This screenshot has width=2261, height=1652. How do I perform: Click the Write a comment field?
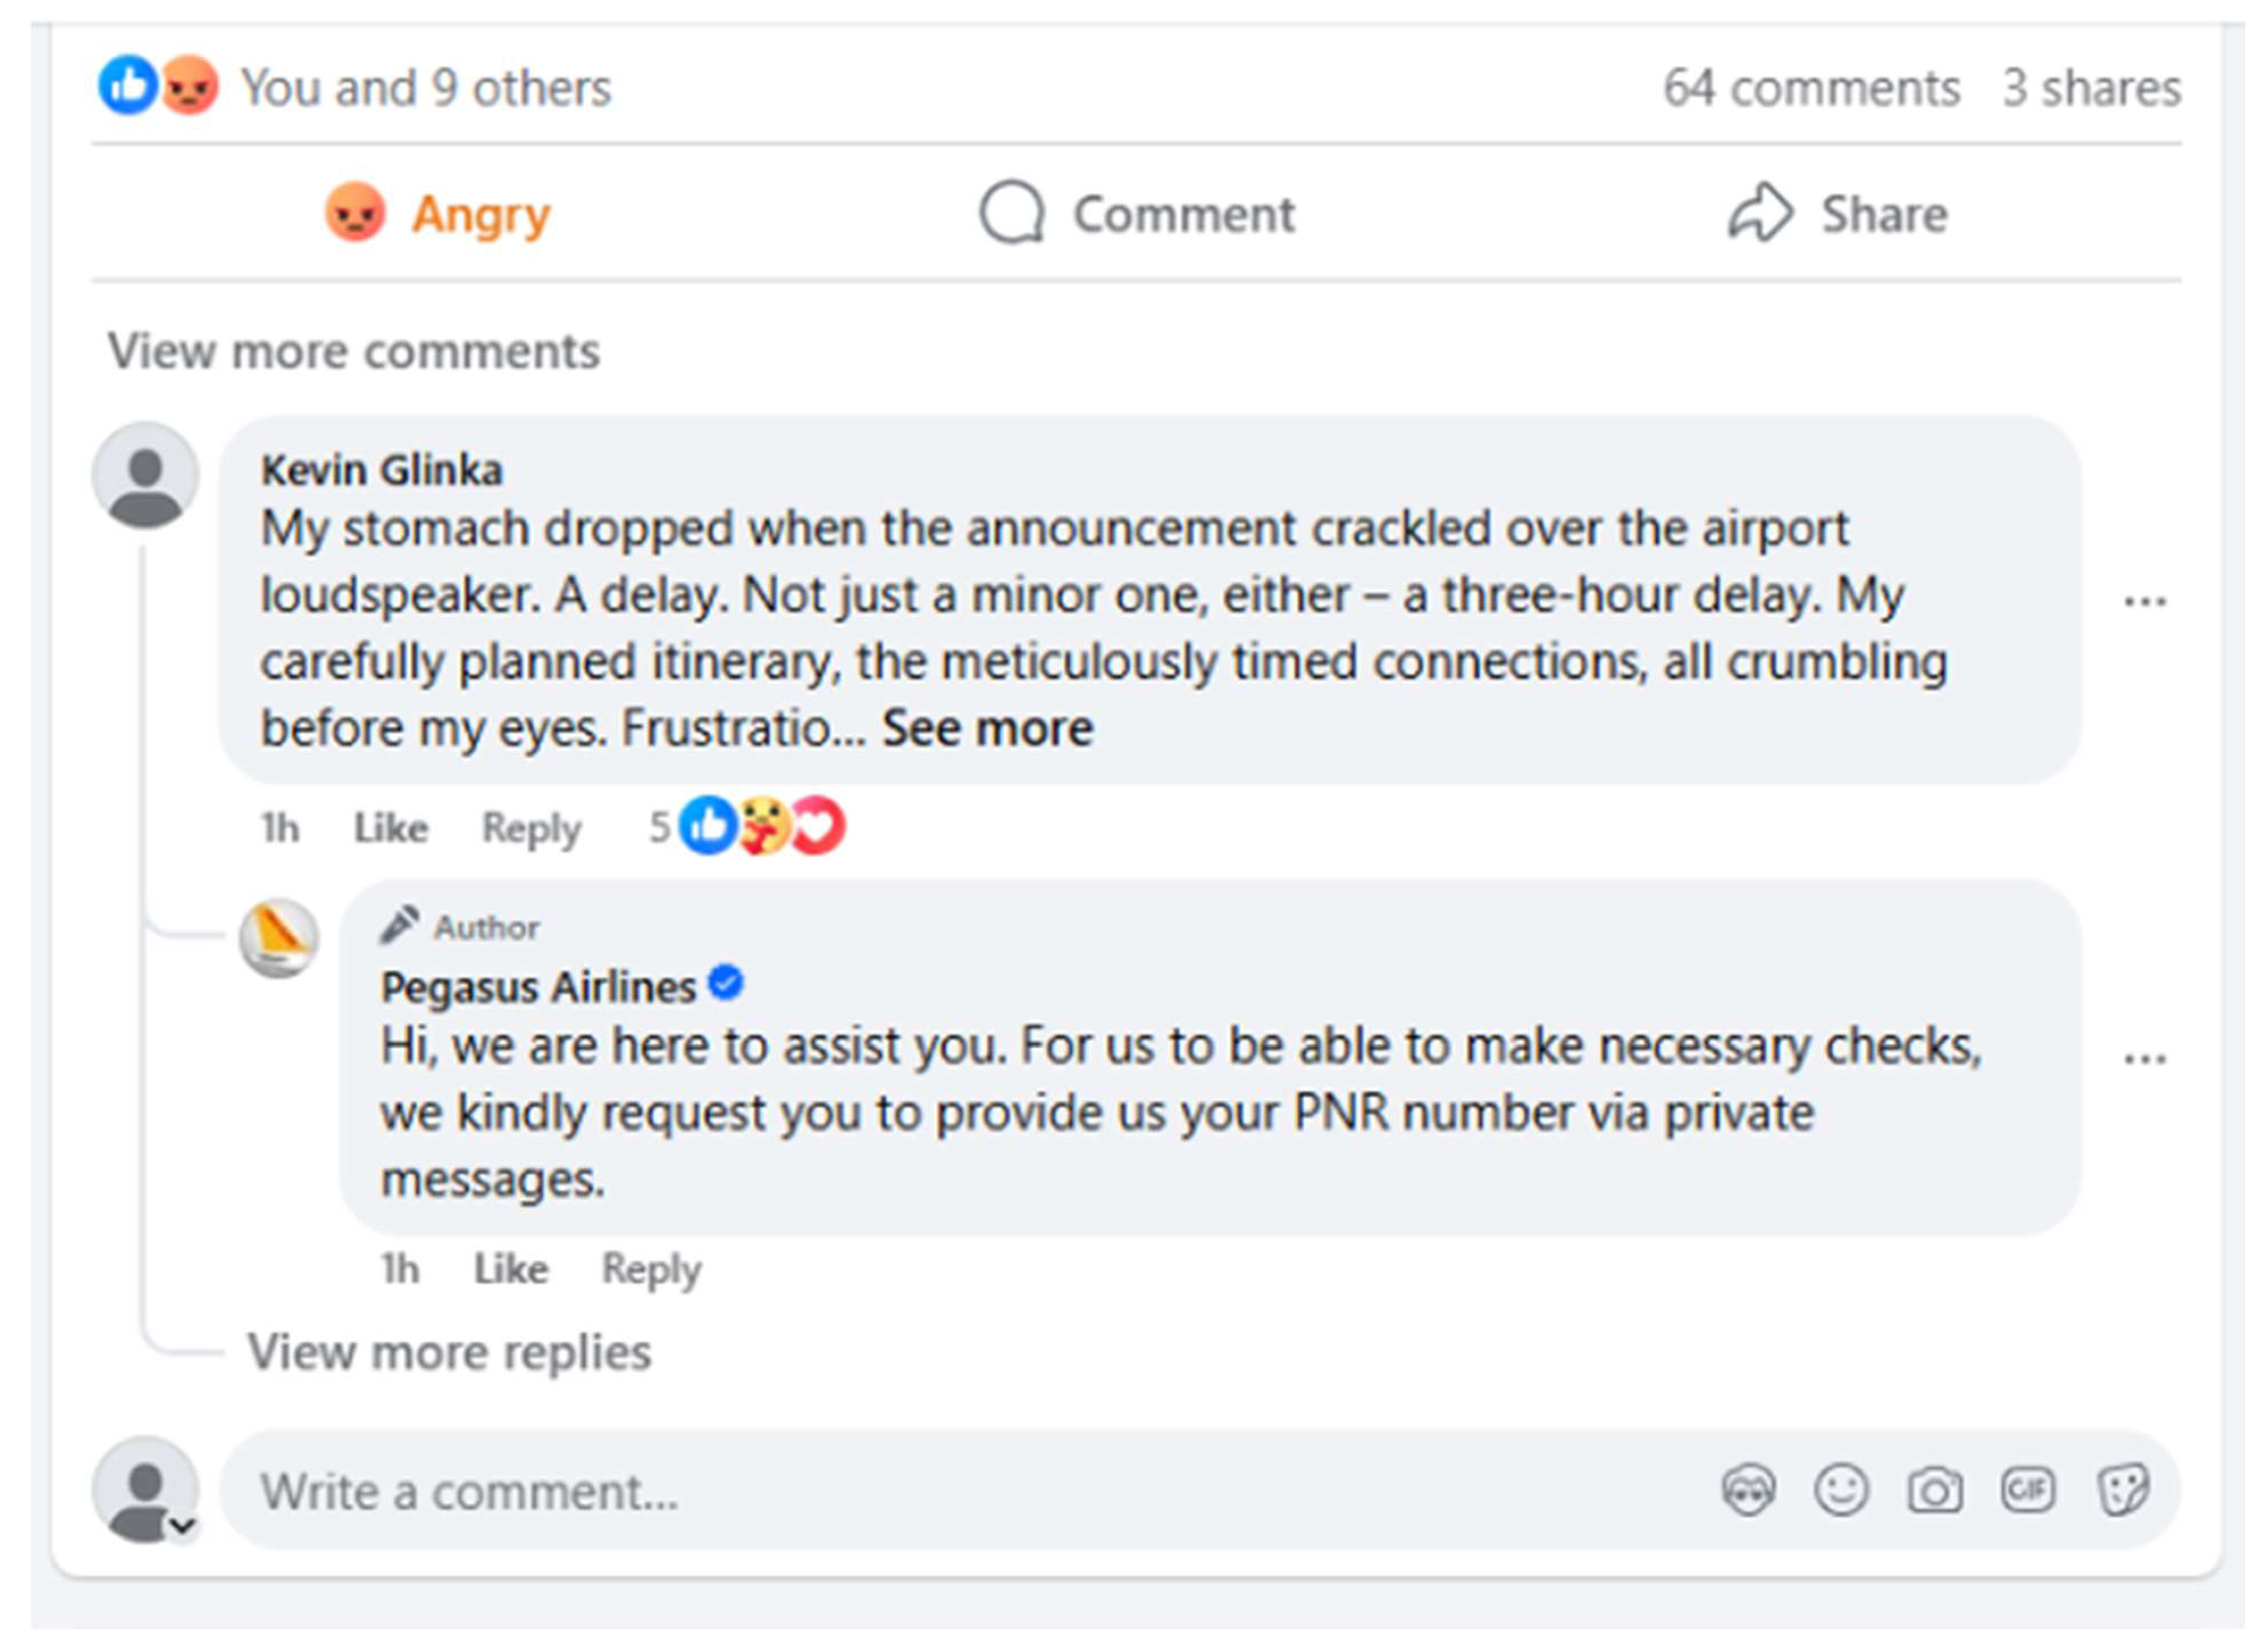pyautogui.click(x=900, y=1491)
